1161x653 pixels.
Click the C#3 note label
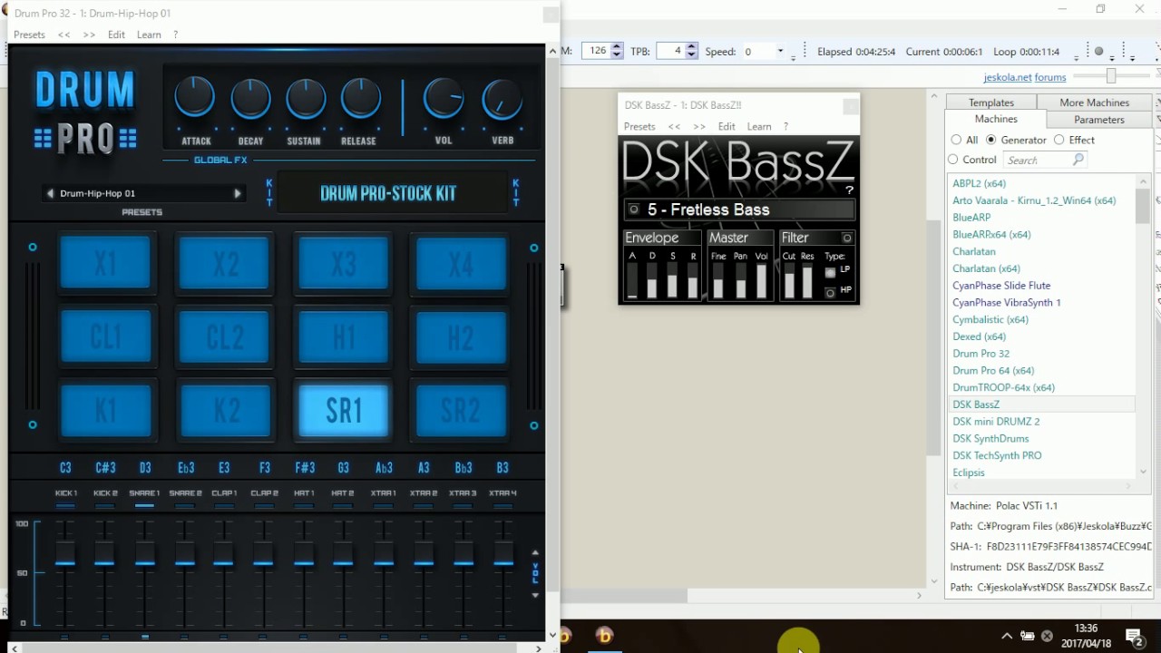(x=105, y=468)
